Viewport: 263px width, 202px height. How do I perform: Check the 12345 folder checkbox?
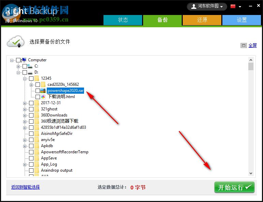coord(31,78)
